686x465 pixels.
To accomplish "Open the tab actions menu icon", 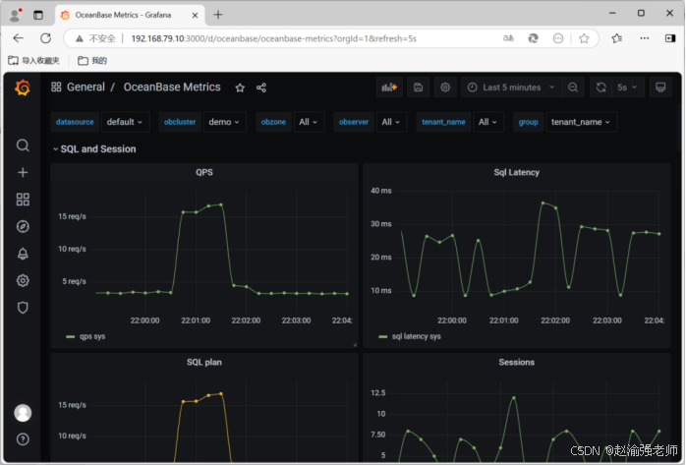I will pyautogui.click(x=38, y=15).
